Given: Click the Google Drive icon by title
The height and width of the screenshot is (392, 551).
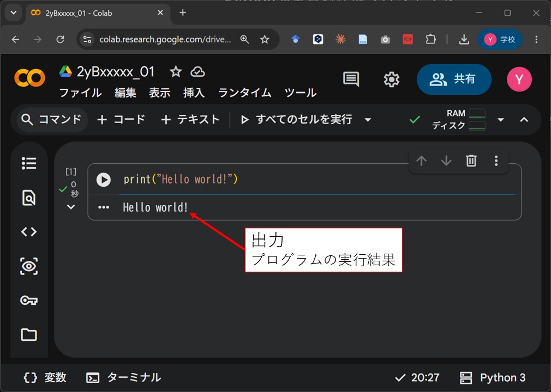Looking at the screenshot, I should [x=65, y=71].
